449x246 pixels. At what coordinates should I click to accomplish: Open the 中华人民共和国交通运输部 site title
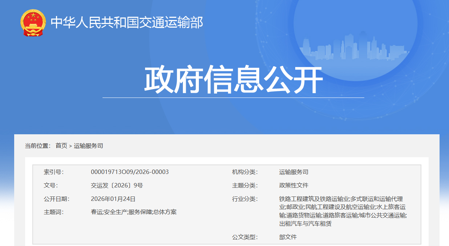click(x=127, y=23)
